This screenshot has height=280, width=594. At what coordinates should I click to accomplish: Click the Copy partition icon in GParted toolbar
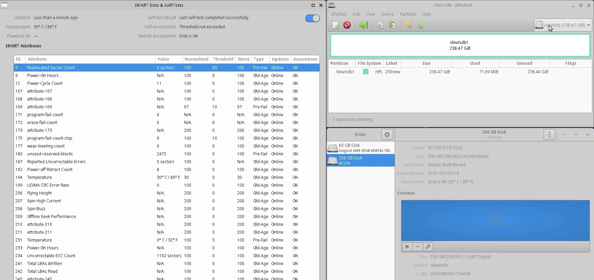(x=380, y=25)
